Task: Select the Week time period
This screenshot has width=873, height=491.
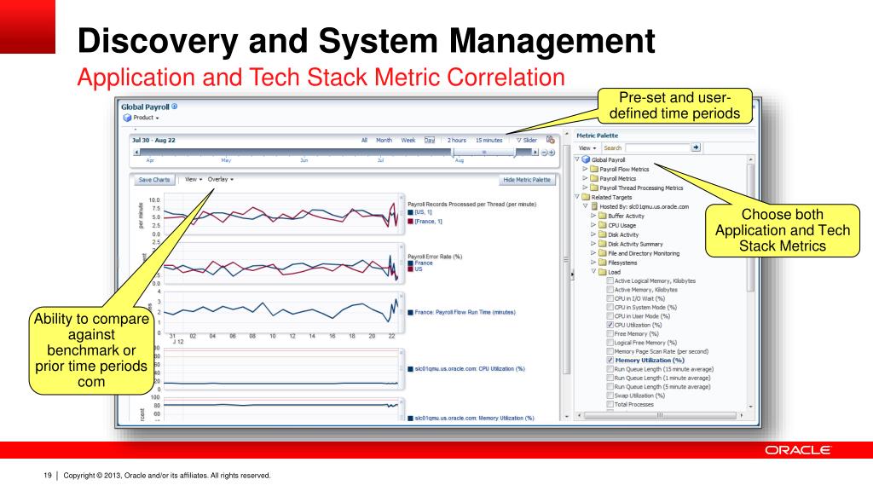Action: [408, 141]
